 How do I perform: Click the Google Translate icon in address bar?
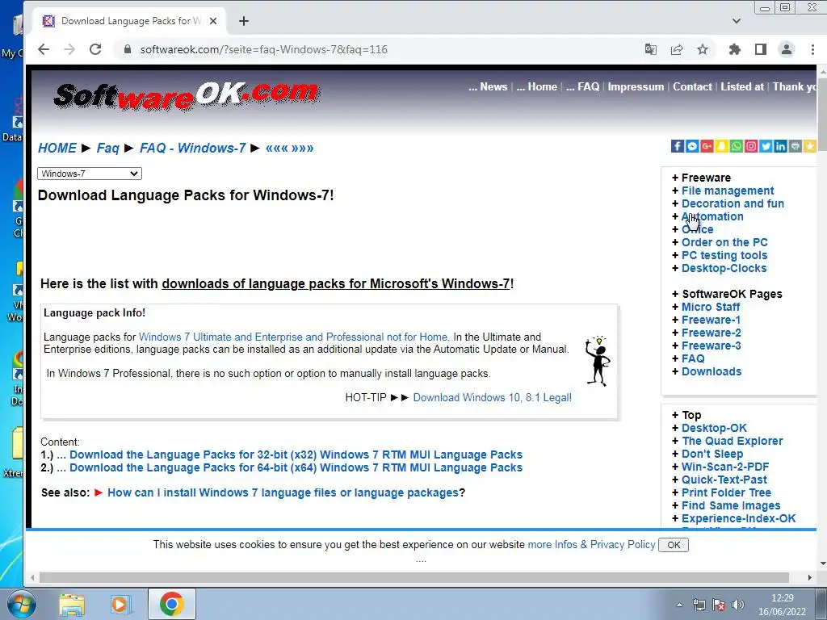click(651, 49)
